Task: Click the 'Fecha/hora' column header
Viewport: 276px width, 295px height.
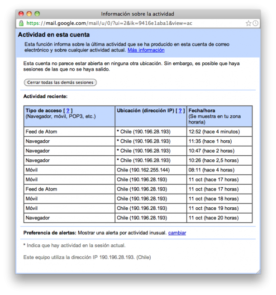Action: (202, 110)
